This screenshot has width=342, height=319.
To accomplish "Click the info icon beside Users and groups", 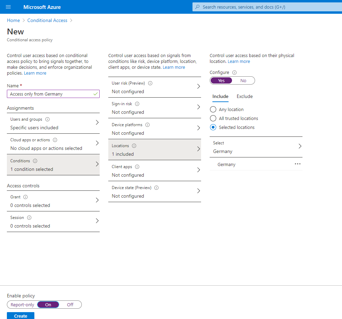I will tap(47, 119).
